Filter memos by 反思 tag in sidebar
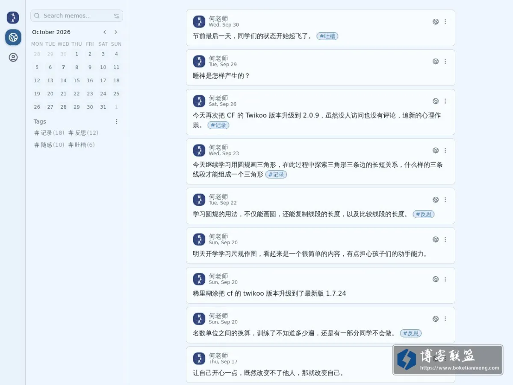The image size is (513, 385). (x=83, y=133)
